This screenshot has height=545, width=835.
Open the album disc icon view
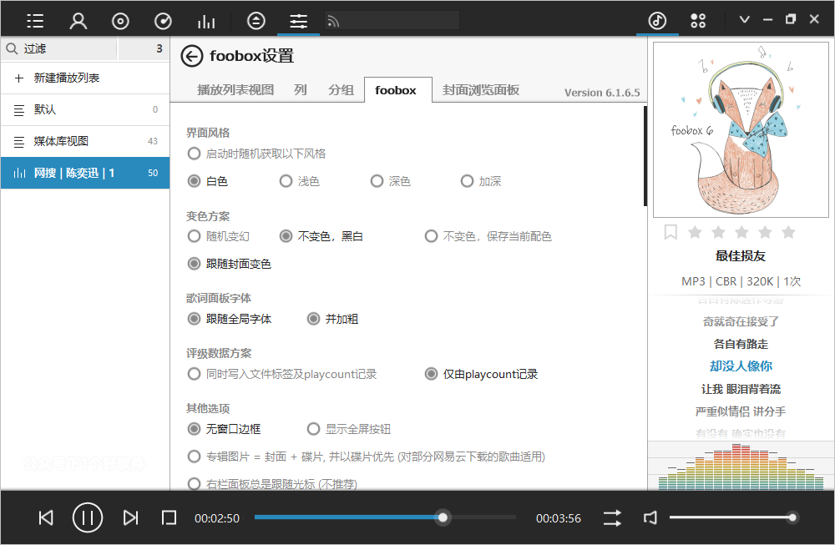pos(120,21)
